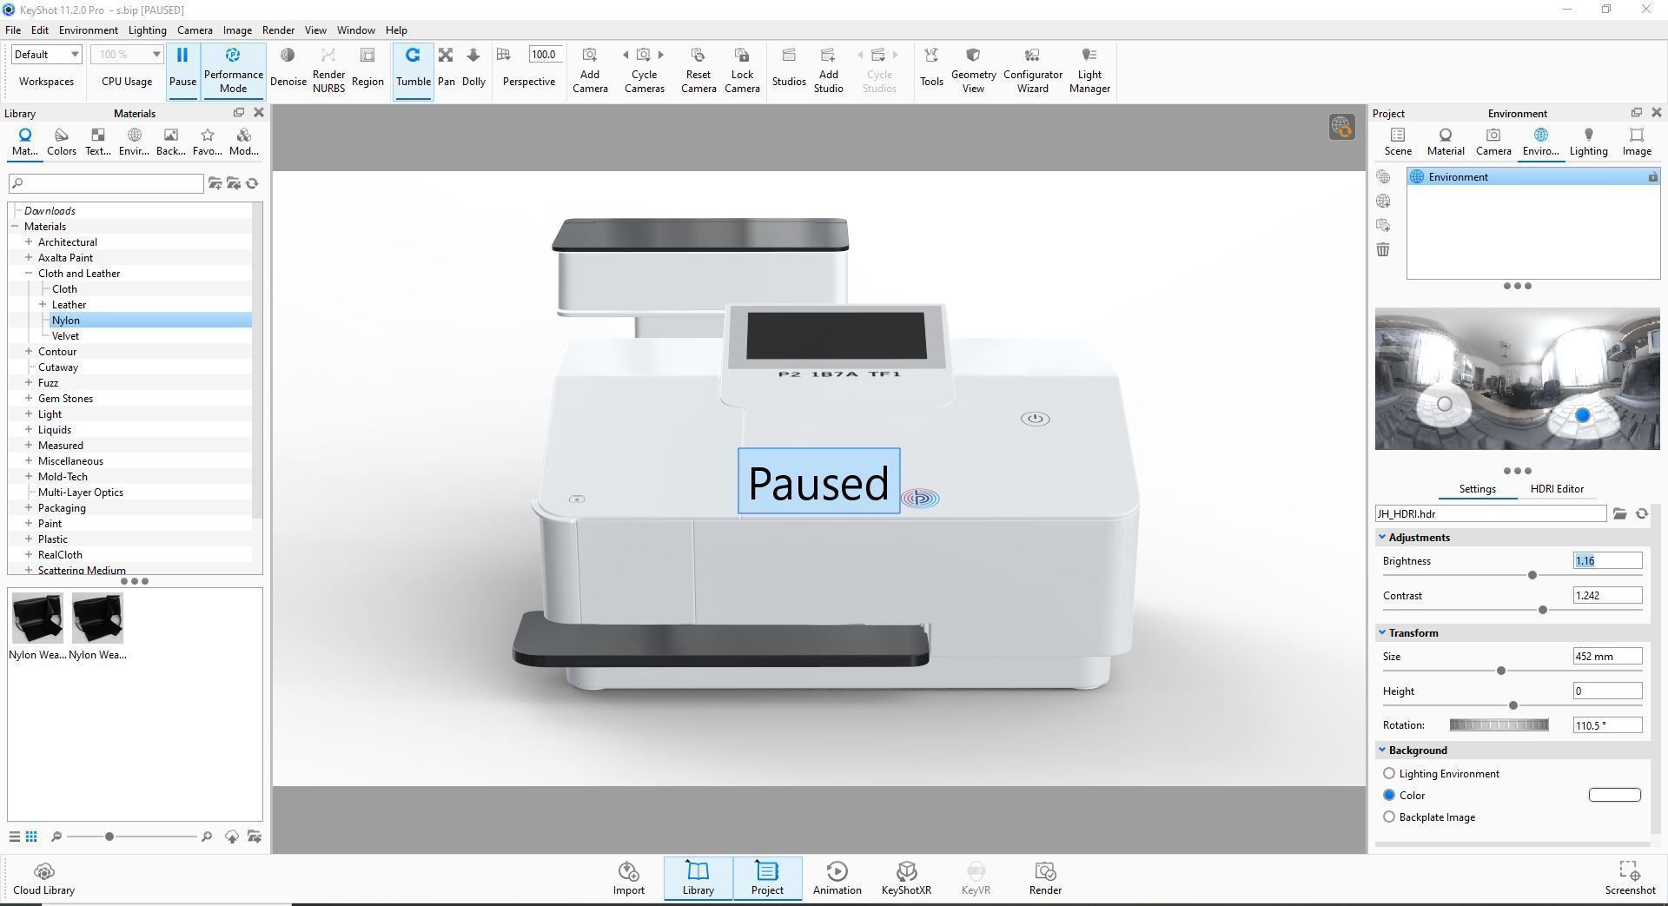The width and height of the screenshot is (1668, 906).
Task: Take a Screenshot with bottom-right icon
Action: point(1630,878)
